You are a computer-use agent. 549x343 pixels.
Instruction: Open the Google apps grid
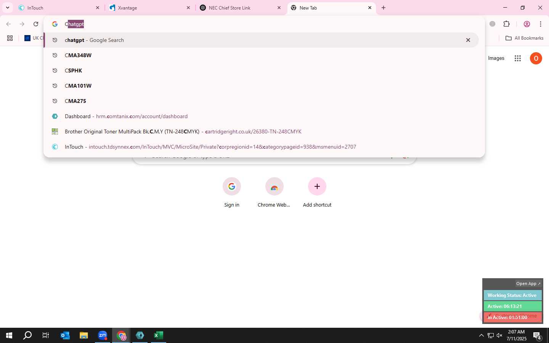pos(517,58)
